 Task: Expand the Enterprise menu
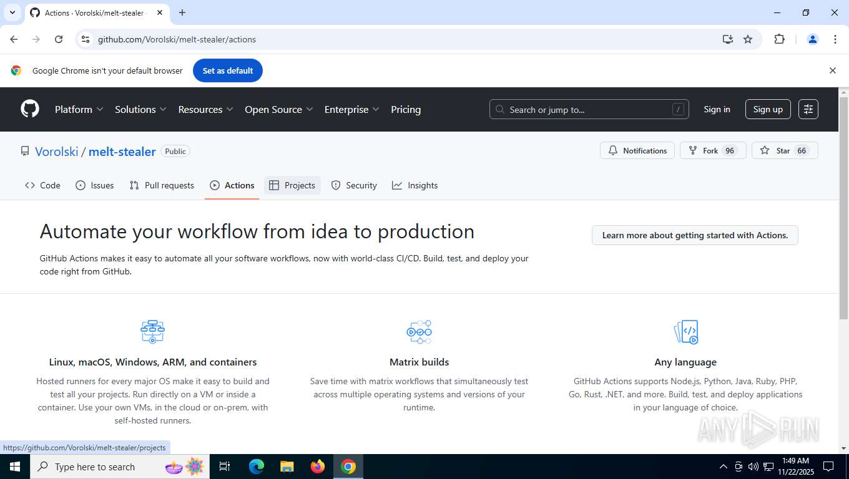352,109
